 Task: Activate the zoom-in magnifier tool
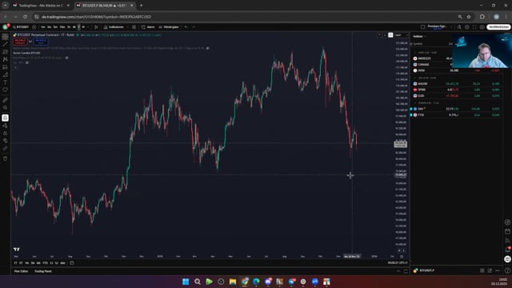[6, 107]
